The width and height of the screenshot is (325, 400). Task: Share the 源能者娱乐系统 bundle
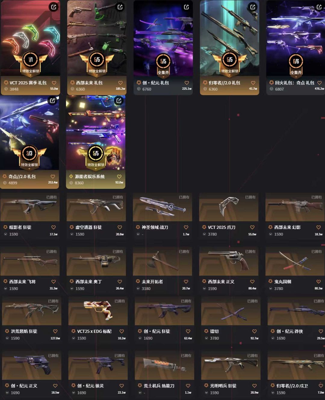119,101
